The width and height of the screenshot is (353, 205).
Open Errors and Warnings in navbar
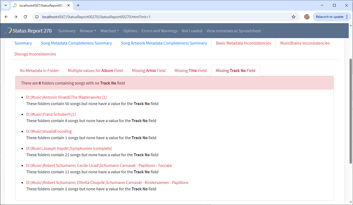(159, 31)
